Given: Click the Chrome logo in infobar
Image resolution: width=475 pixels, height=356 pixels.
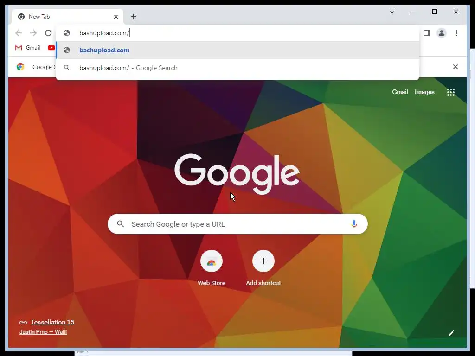Looking at the screenshot, I should (20, 67).
